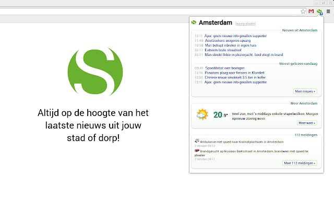
Task: Click the 09:41 news time stamp
Action: coord(199,68)
